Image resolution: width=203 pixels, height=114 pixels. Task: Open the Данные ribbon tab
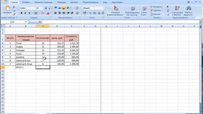coord(74,2)
